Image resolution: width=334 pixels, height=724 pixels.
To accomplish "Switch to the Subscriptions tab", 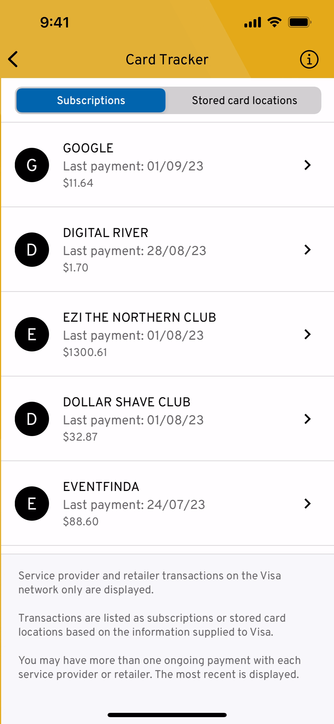I will point(91,100).
